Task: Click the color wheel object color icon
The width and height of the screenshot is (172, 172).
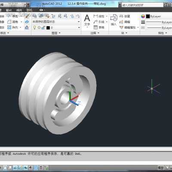Action: coord(143,16)
